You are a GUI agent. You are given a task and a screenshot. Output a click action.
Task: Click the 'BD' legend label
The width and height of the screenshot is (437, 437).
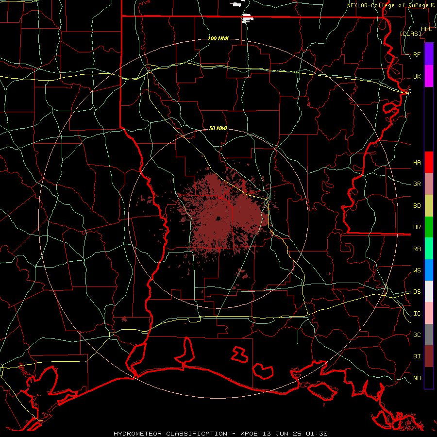click(417, 206)
